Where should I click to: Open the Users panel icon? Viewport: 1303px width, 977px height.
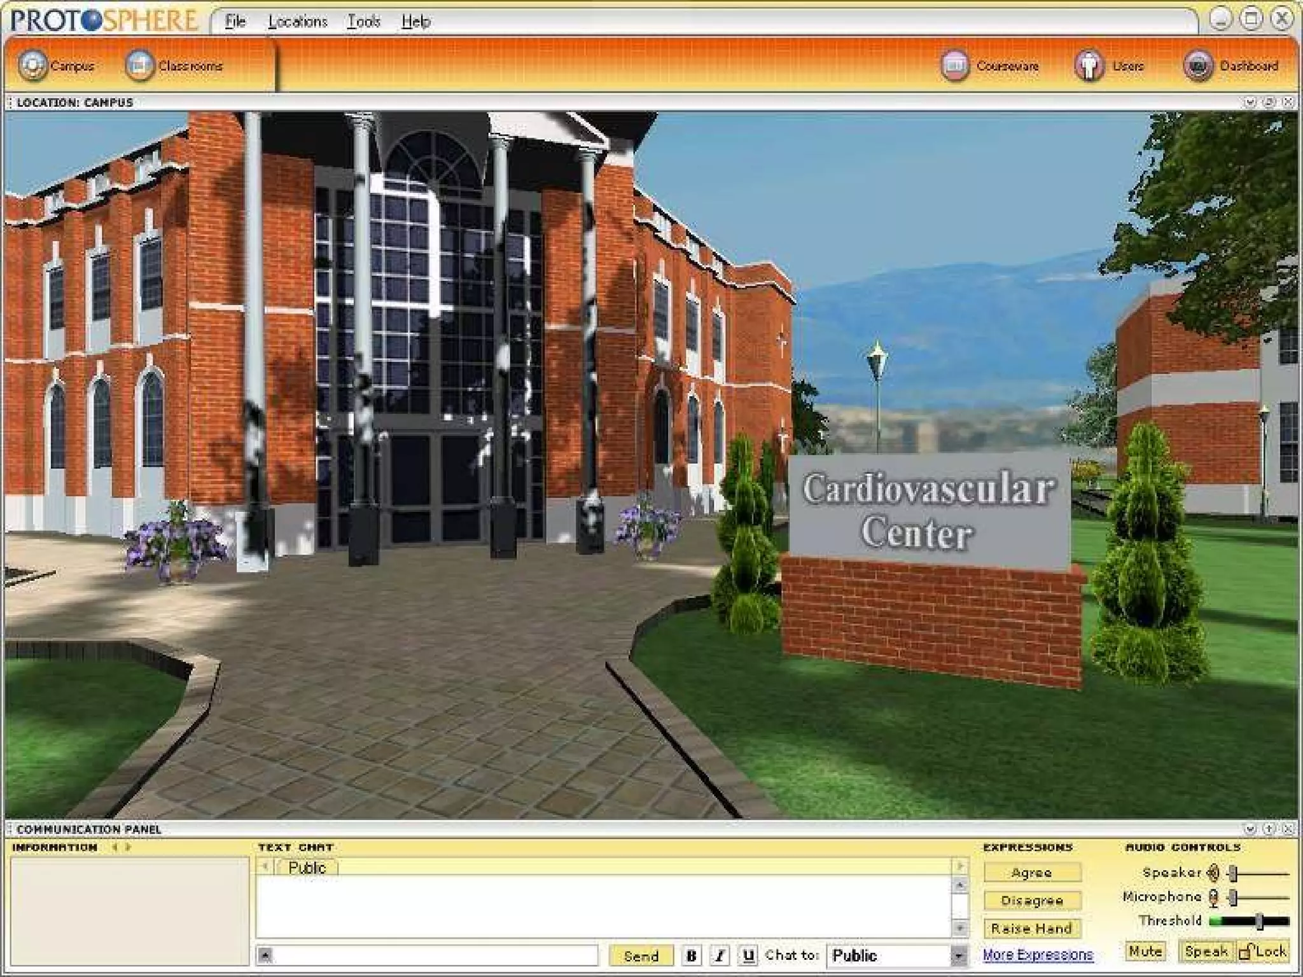coord(1089,66)
